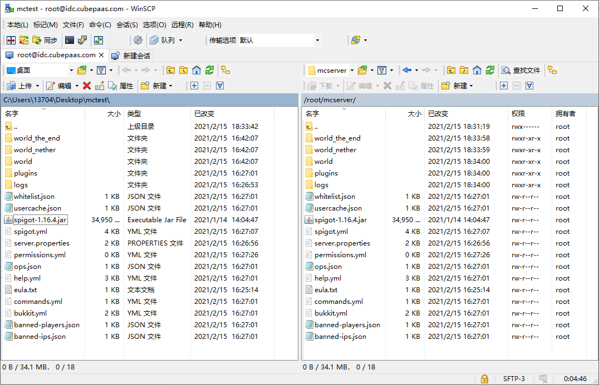Click local select-all checkbox icon
Screen dimensions: 599x385
click(x=220, y=86)
